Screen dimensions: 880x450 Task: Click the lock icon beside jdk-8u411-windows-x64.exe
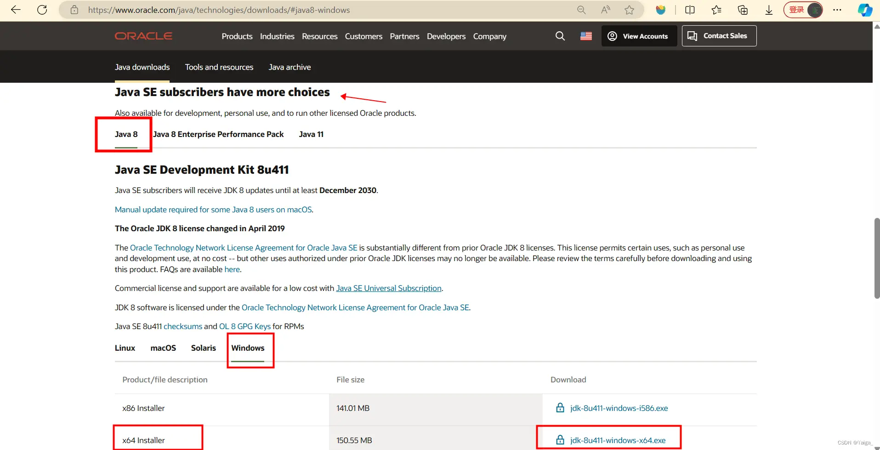pyautogui.click(x=560, y=440)
